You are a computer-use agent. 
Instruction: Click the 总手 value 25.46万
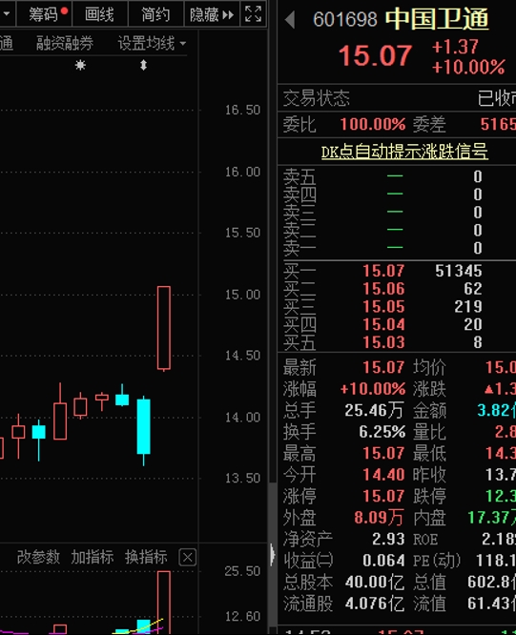tap(374, 410)
